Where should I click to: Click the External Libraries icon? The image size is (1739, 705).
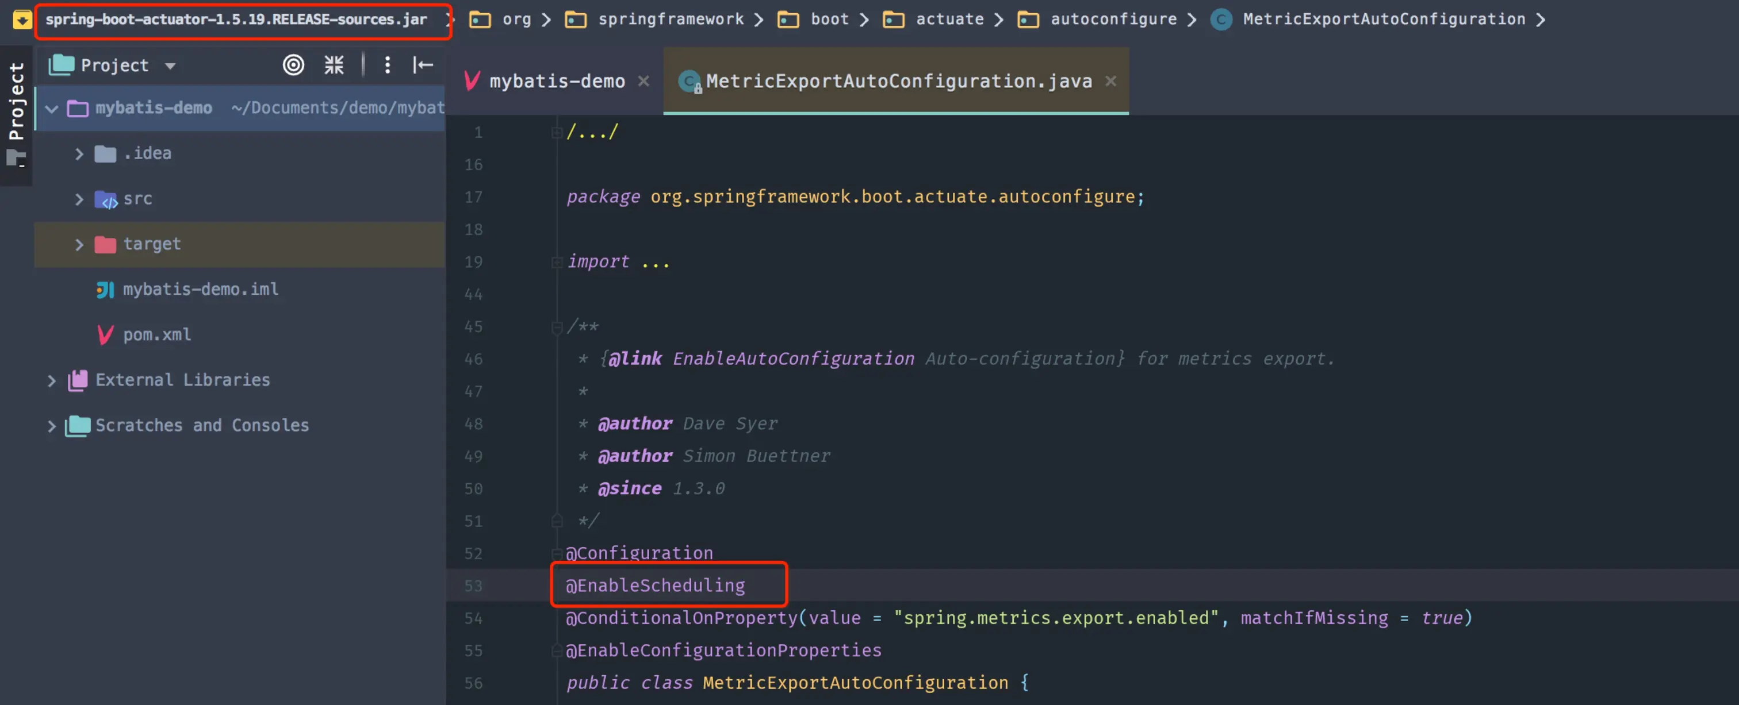[78, 380]
